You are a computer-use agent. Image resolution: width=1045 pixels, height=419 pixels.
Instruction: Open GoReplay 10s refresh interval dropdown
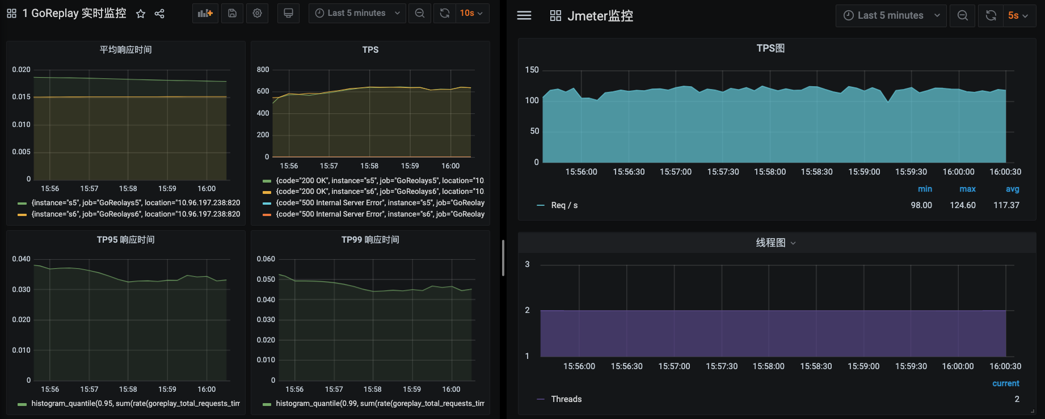pyautogui.click(x=472, y=13)
